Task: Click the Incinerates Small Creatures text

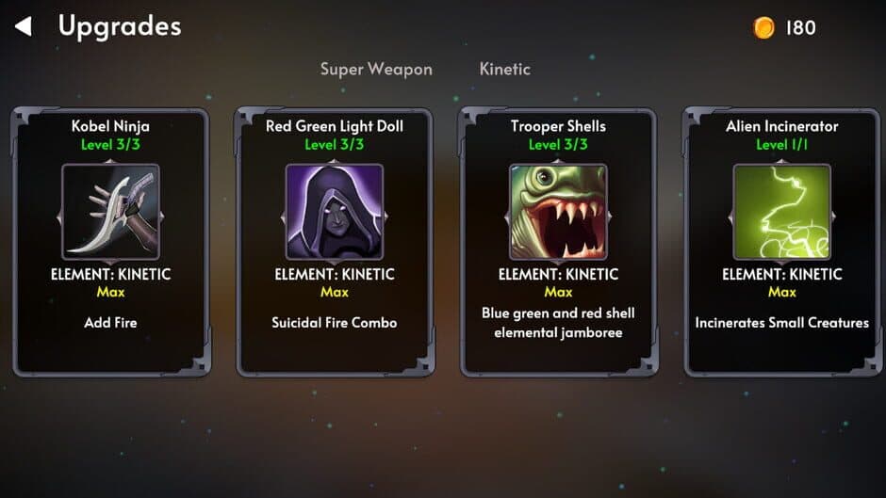Action: [x=782, y=322]
